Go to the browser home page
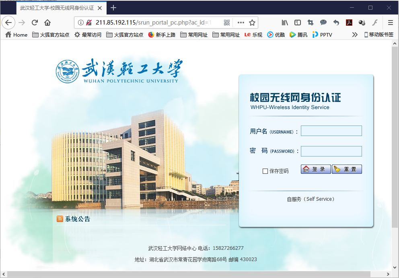 click(x=47, y=23)
